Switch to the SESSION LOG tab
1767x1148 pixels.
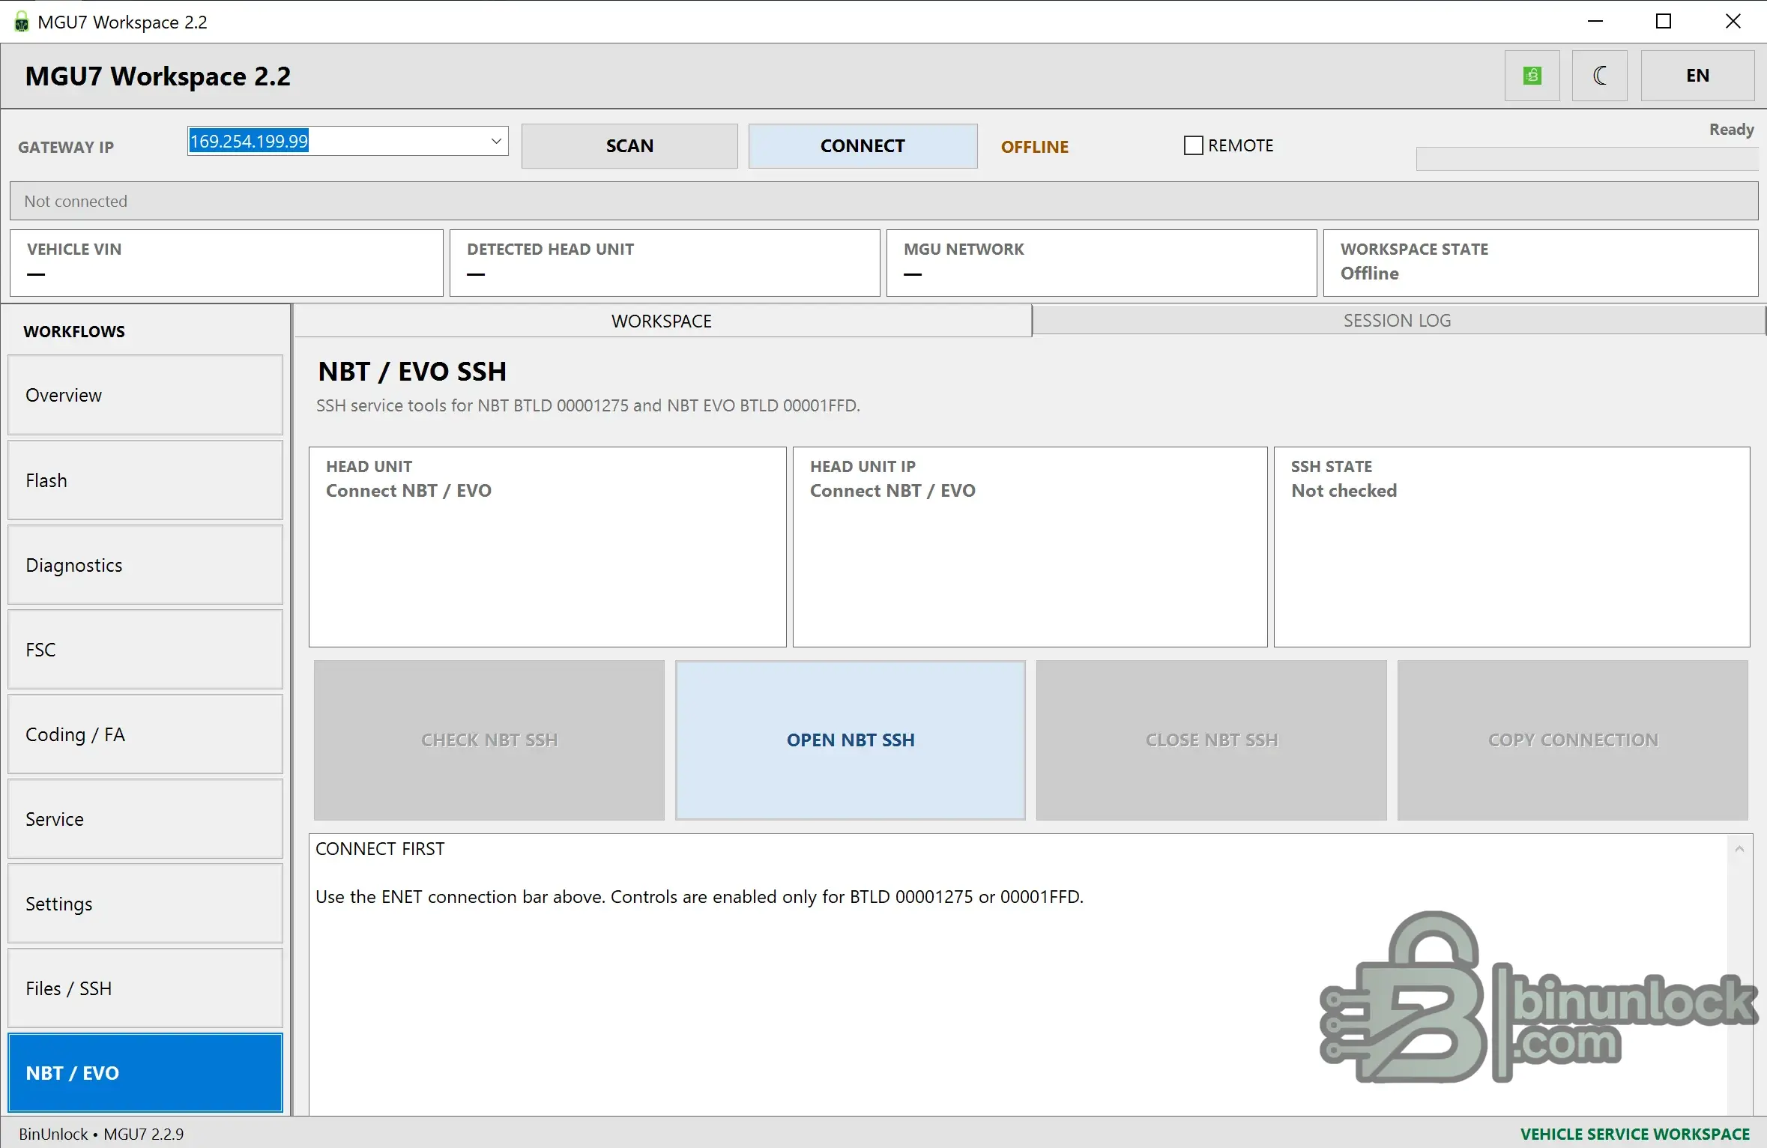tap(1398, 321)
